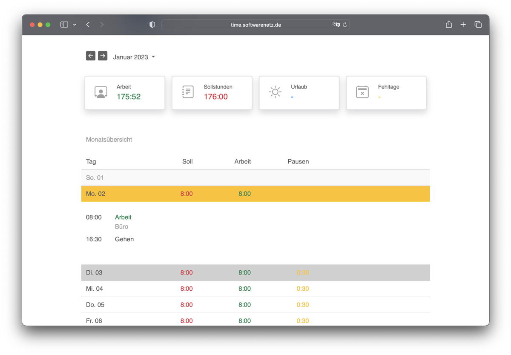Screen dimensions: 511x355
Task: Open a new browser tab
Action: pyautogui.click(x=463, y=25)
